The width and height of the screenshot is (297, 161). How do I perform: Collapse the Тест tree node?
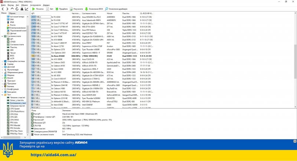[2, 95]
